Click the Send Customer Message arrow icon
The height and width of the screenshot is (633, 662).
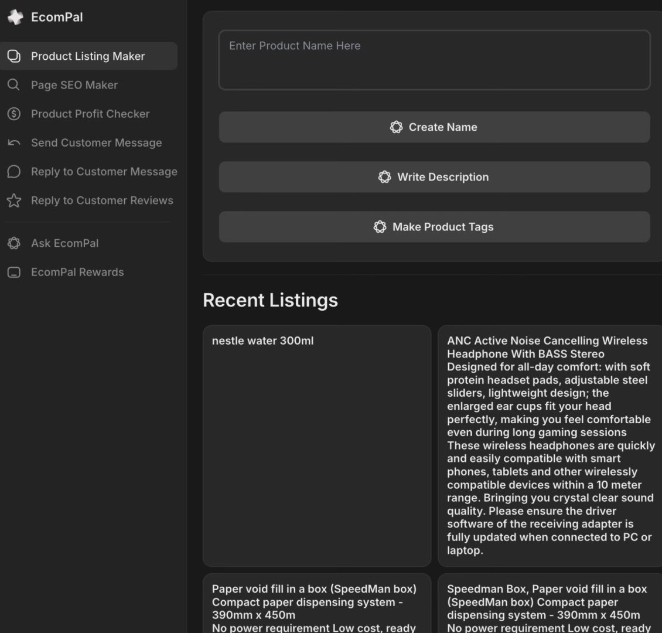pyautogui.click(x=13, y=143)
